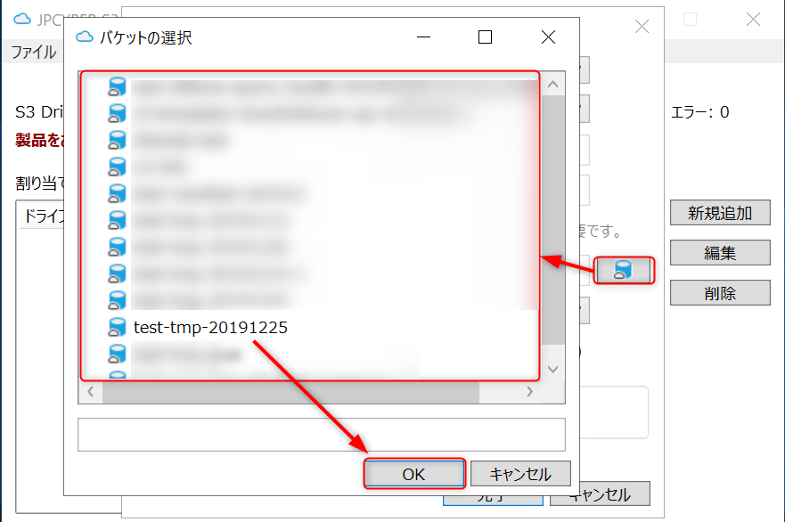Click the 新規追加 button

[x=720, y=213]
